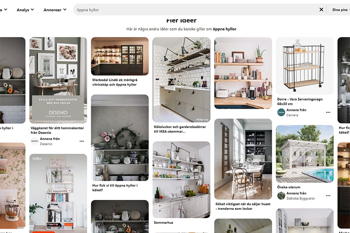Expand the Annonser dropdown menu
This screenshot has width=350, height=233.
point(55,10)
